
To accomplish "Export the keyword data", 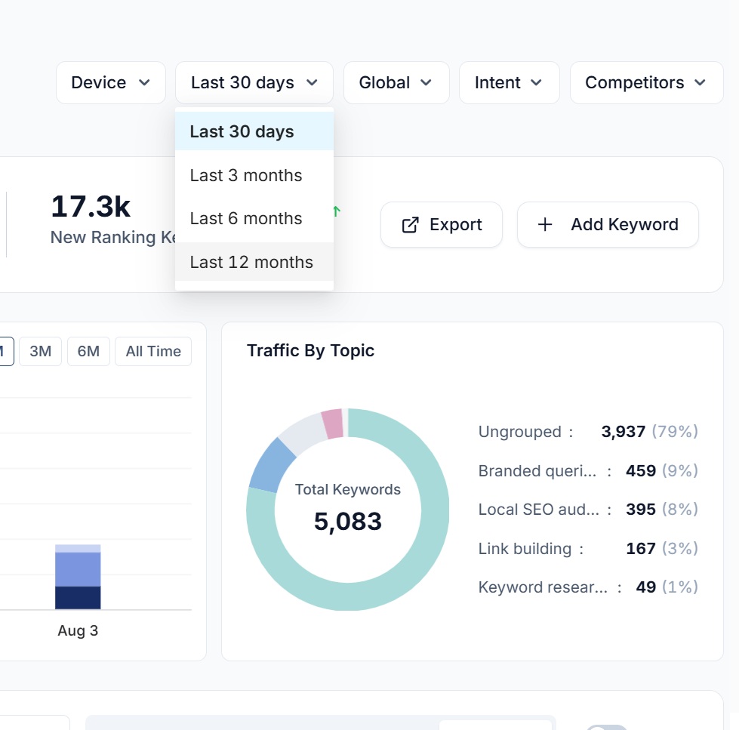I will [442, 225].
